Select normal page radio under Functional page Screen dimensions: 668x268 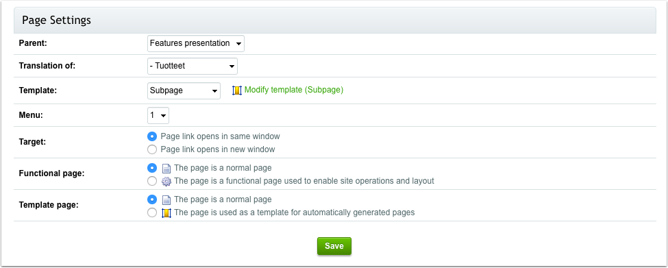point(151,168)
